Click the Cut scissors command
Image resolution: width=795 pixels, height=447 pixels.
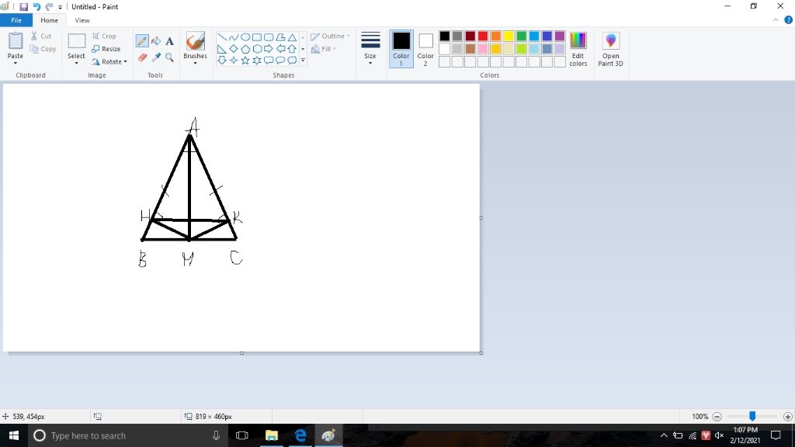[x=41, y=36]
